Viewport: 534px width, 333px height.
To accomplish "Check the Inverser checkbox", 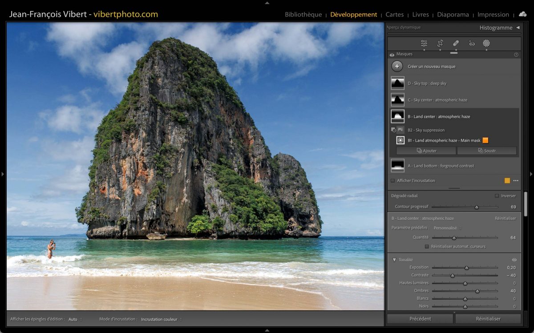I will (497, 196).
